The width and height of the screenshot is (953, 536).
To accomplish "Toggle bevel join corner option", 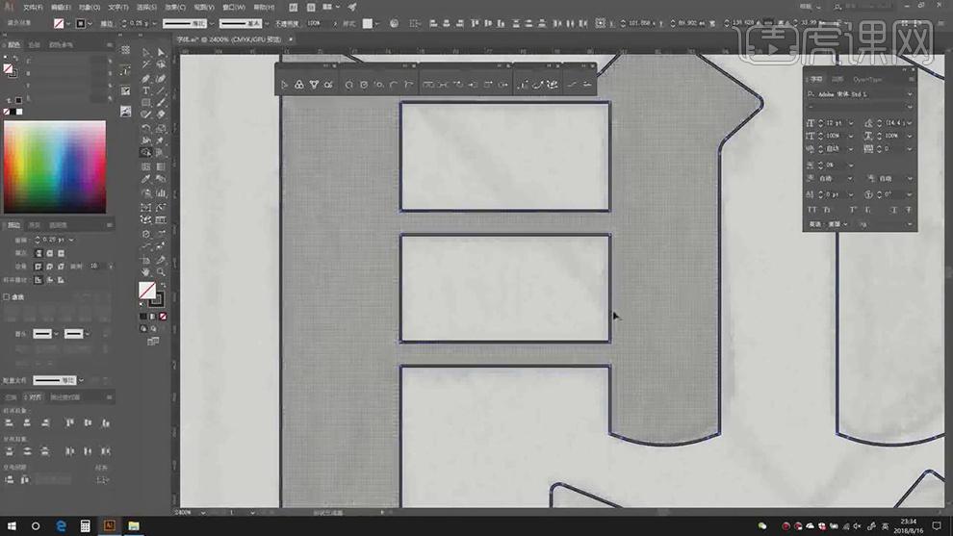I will pyautogui.click(x=61, y=267).
